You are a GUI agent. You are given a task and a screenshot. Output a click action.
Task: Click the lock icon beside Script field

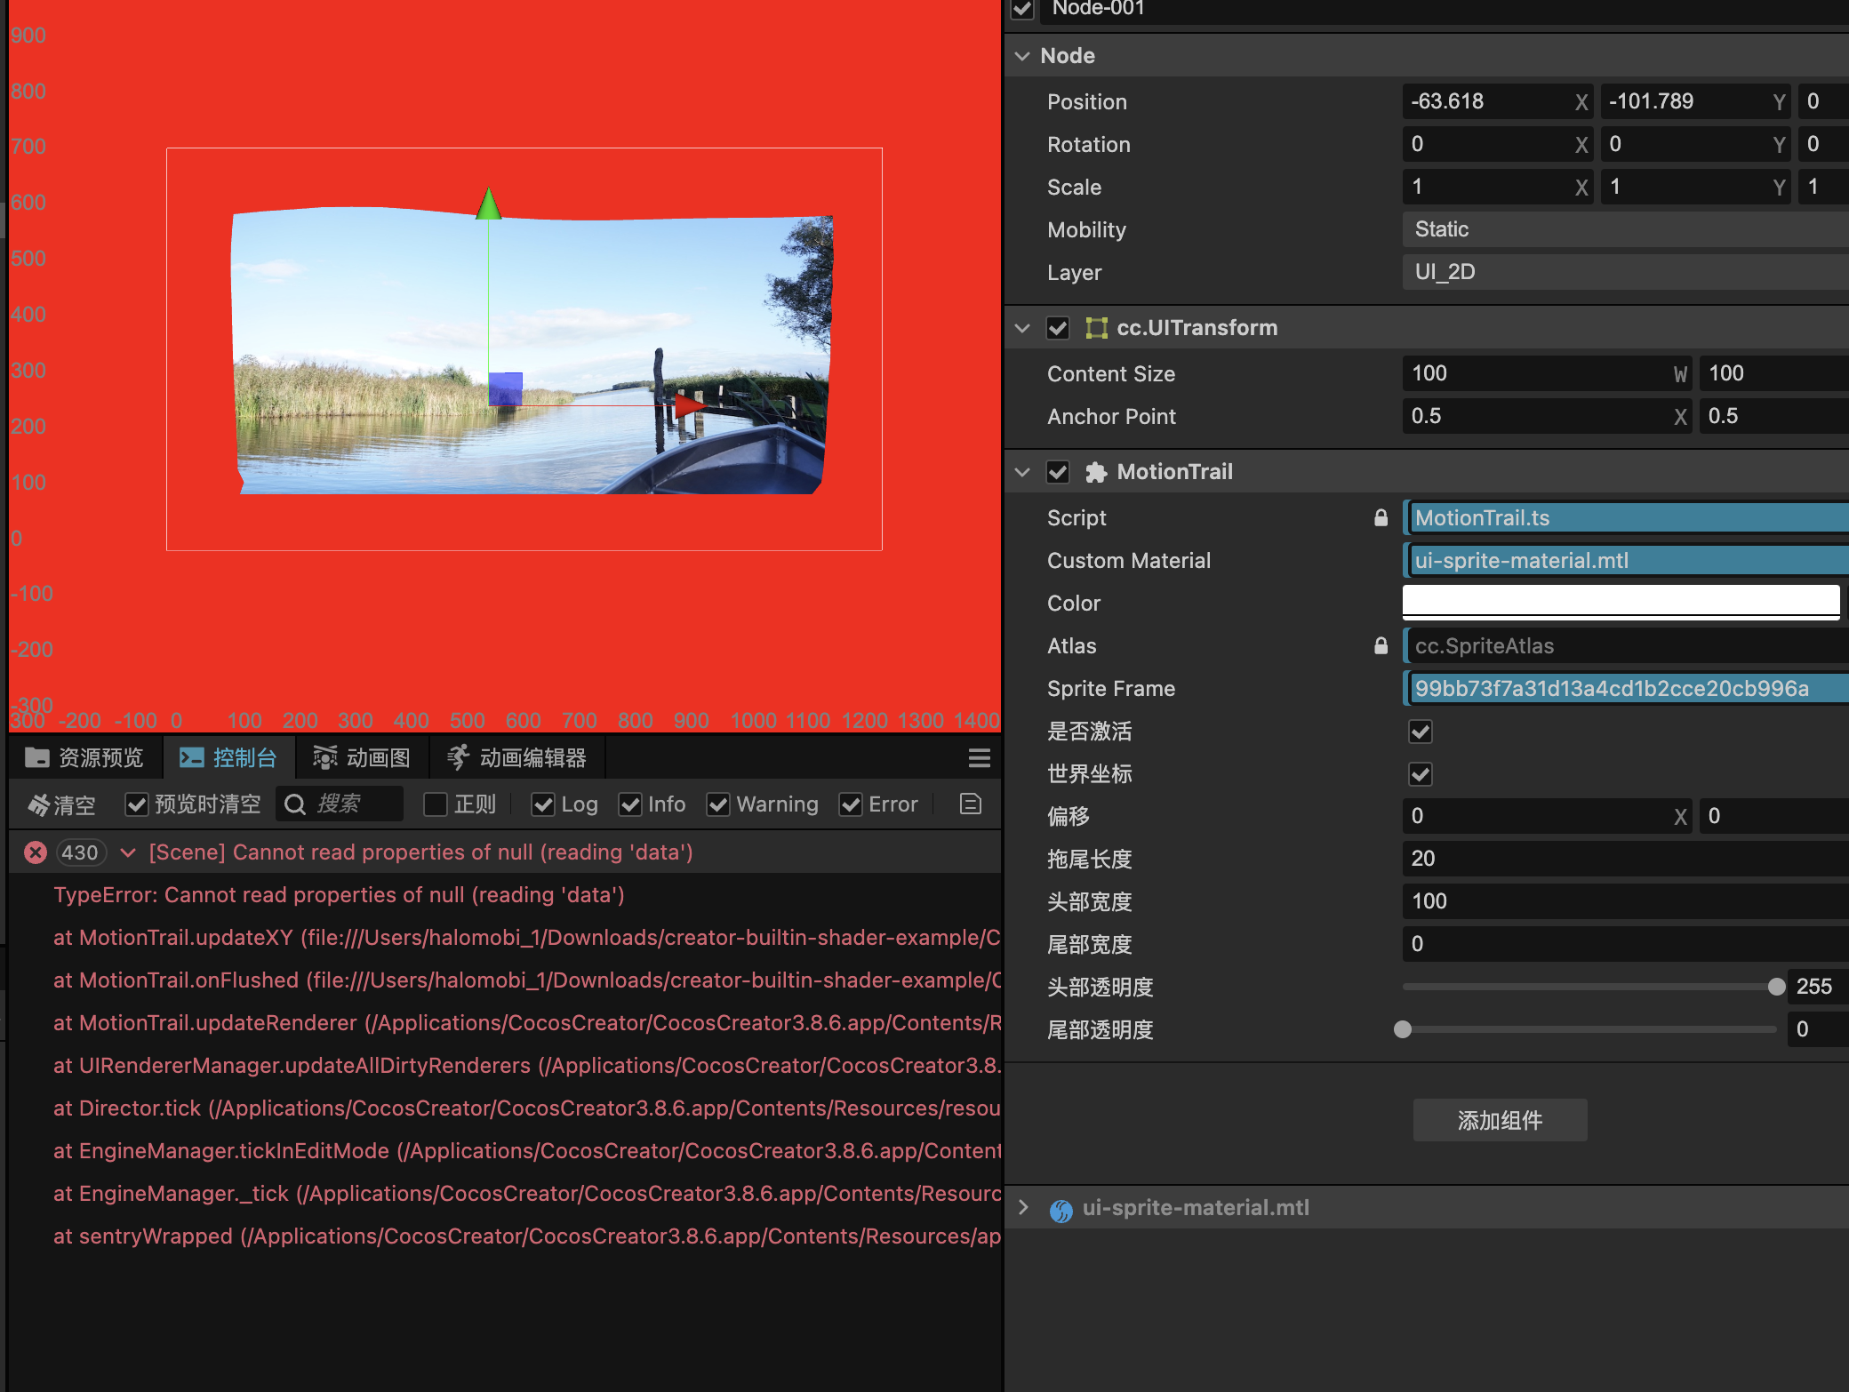tap(1381, 518)
